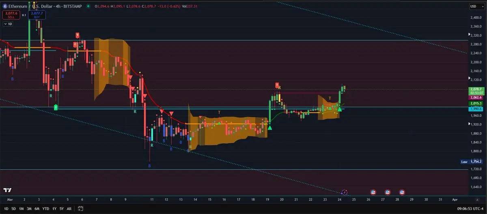Image resolution: width=487 pixels, height=214 pixels.
Task: Expand the indicators legend showing 10
Action: pos(8,24)
